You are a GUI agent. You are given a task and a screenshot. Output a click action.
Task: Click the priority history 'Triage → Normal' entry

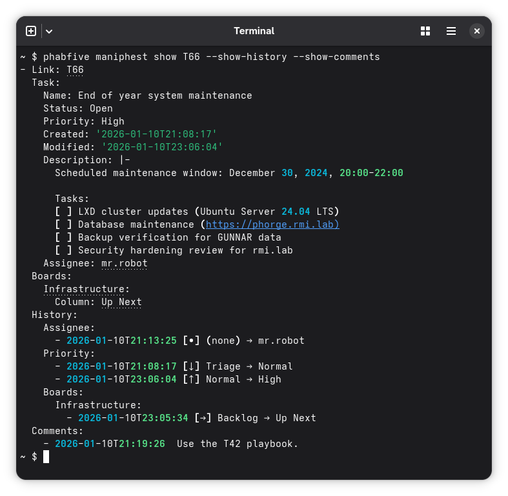249,366
